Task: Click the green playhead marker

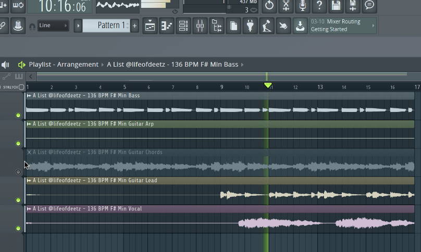Action: tap(268, 85)
